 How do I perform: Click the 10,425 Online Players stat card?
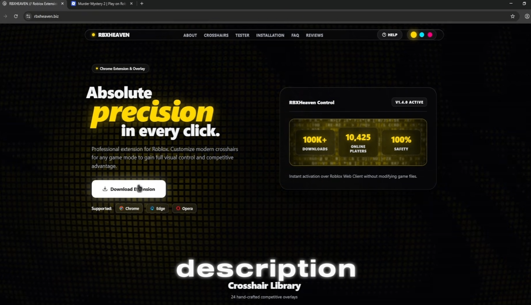(x=358, y=142)
